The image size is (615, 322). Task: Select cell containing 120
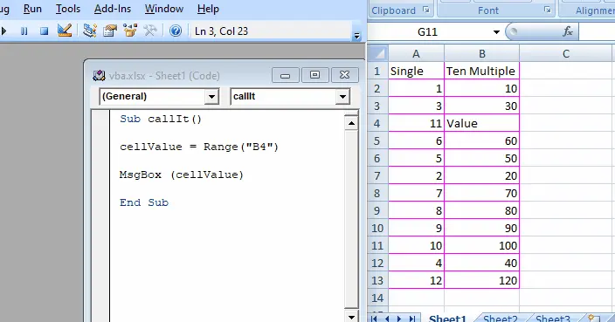(x=482, y=280)
